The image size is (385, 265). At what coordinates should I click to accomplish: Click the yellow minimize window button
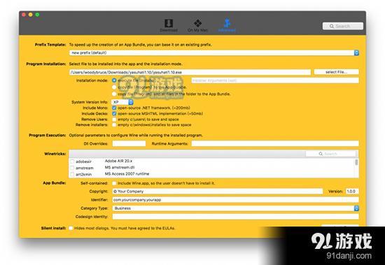click(x=30, y=15)
